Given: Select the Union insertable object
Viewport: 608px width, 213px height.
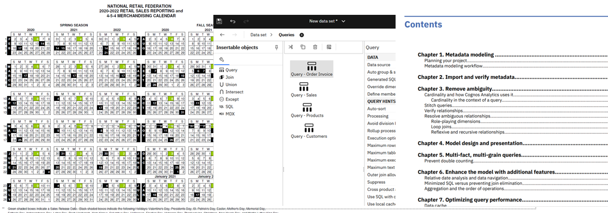Looking at the screenshot, I should [x=231, y=85].
